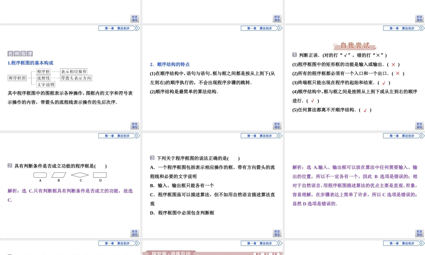
Task: Click the heading 2. 顺序结构的特点
Action: tap(170, 65)
